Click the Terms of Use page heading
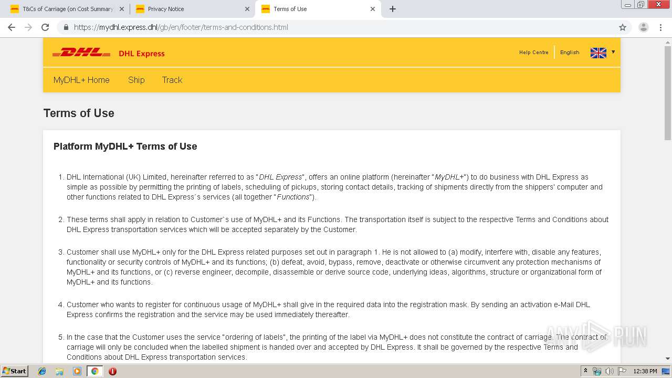Screen dimensions: 672x378 click(79, 113)
